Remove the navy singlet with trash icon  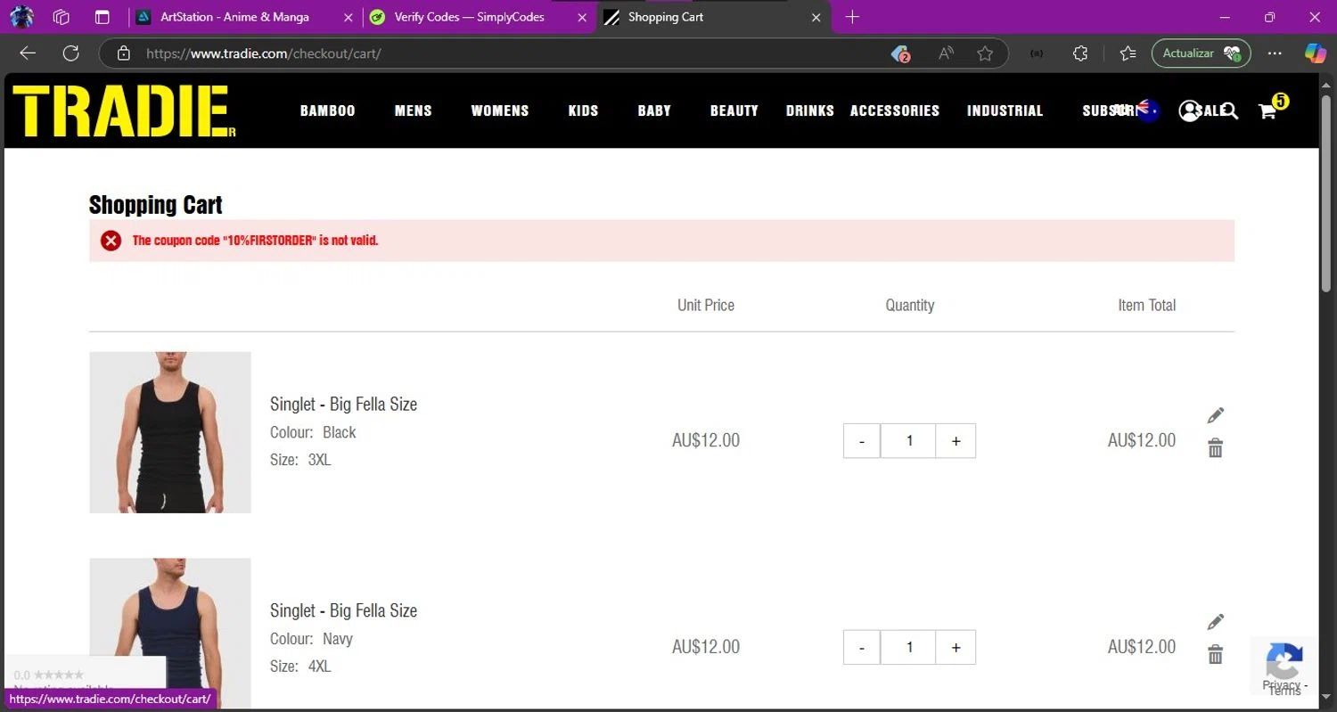coord(1216,655)
